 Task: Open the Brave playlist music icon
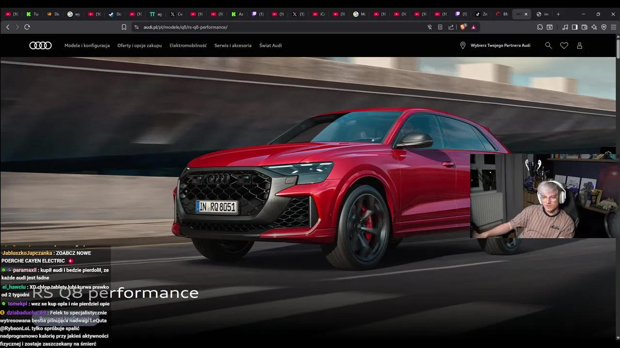pos(565,27)
